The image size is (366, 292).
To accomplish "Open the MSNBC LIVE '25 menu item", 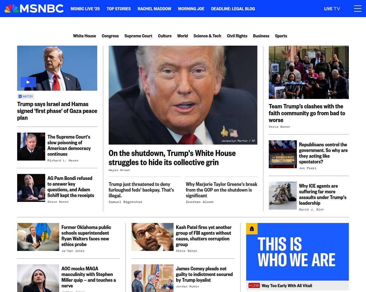I will pos(85,9).
